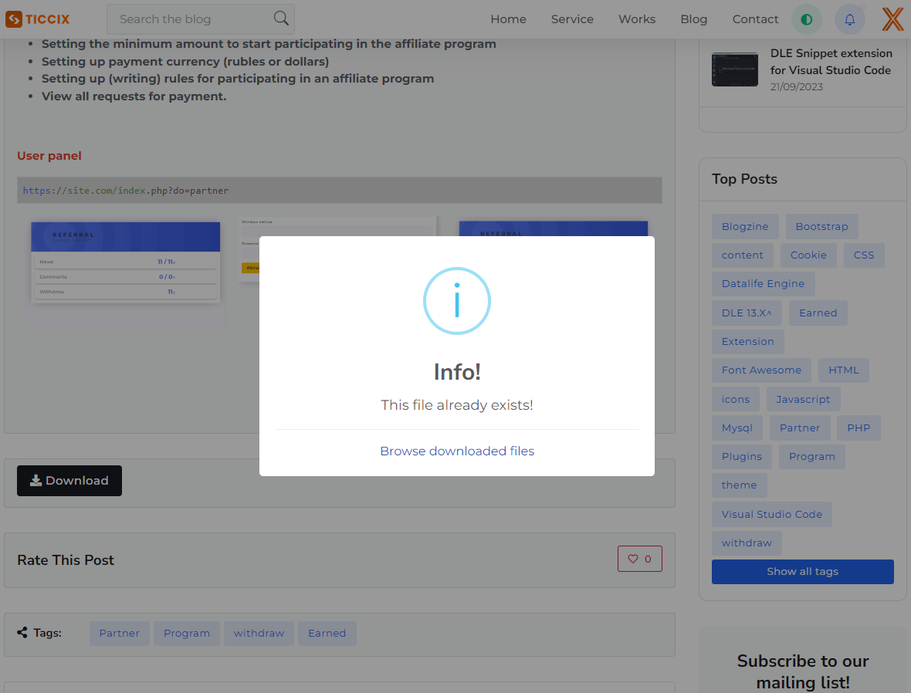Go to the Works page
Screen dimensions: 911x693
point(637,19)
